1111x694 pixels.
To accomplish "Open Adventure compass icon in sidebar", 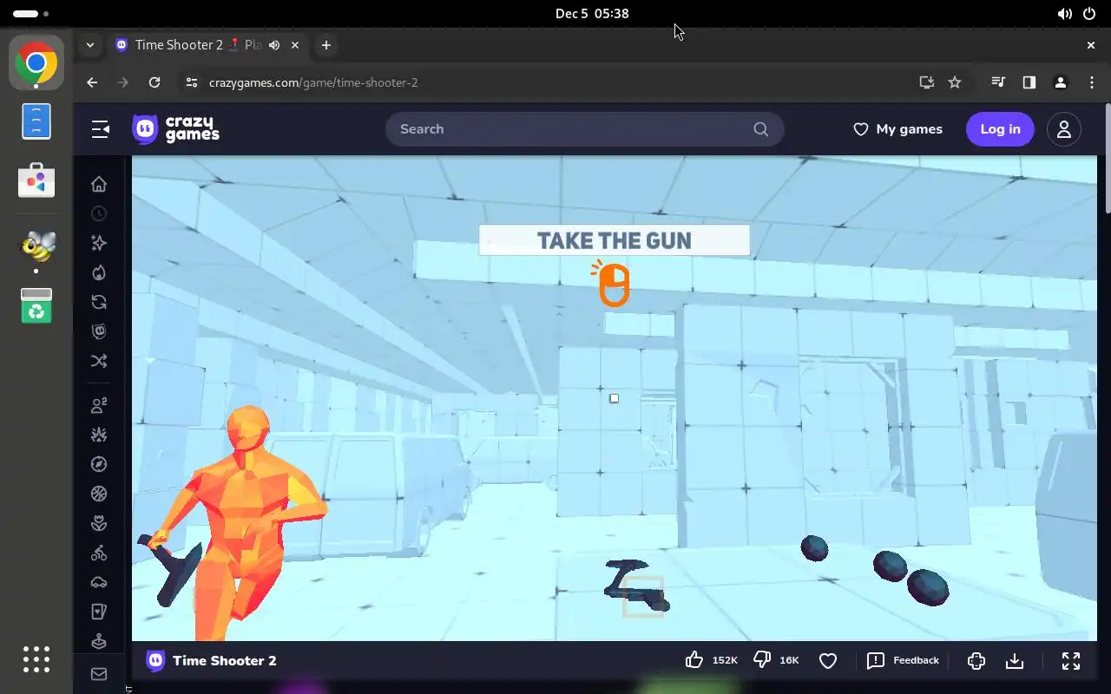I will point(99,464).
